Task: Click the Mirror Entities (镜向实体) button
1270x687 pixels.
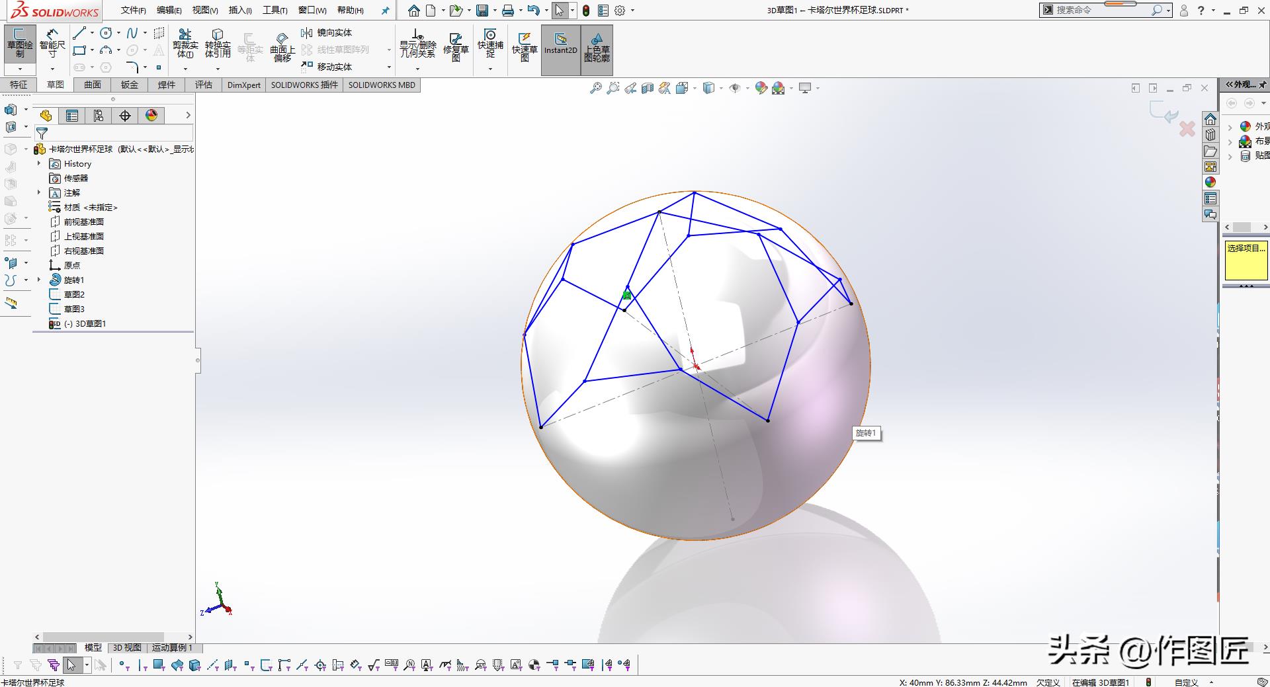Action: click(x=327, y=32)
